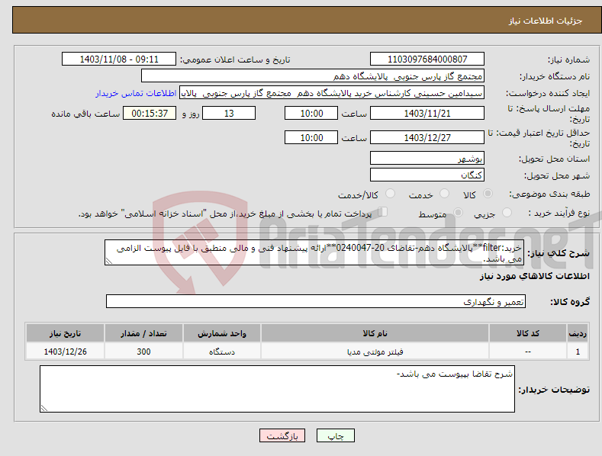Select the متوسط purchase type radio
Image resolution: width=602 pixels, height=456 pixels.
(x=458, y=212)
